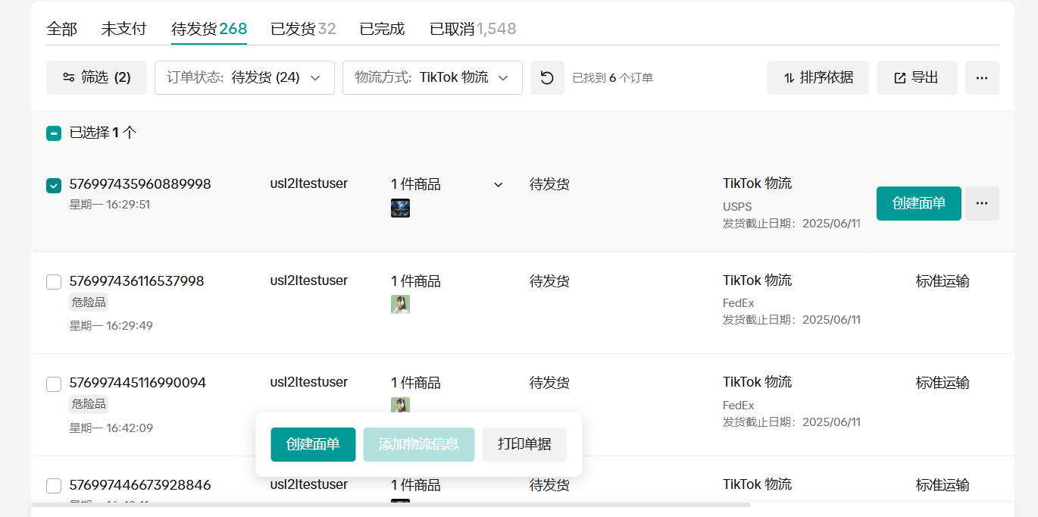Click product thumbnail of the first order

(x=400, y=208)
